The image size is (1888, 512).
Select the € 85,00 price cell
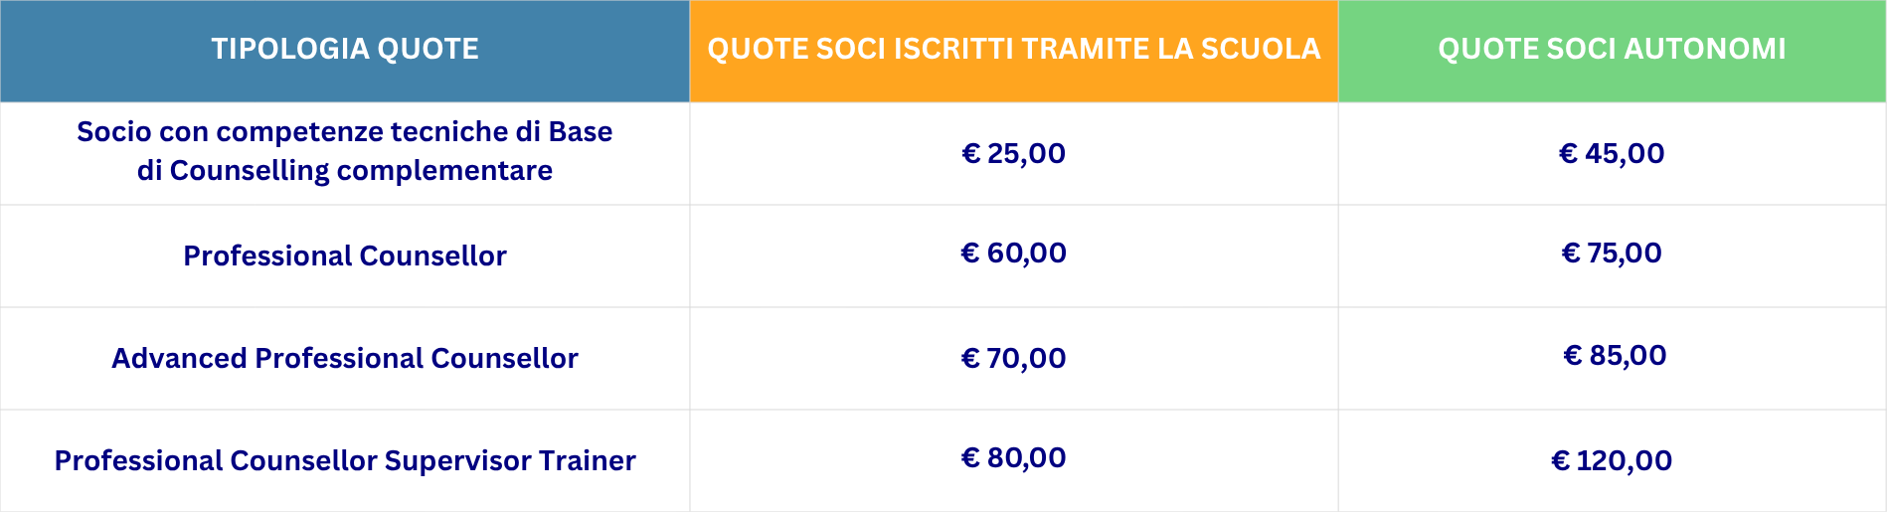point(1615,355)
